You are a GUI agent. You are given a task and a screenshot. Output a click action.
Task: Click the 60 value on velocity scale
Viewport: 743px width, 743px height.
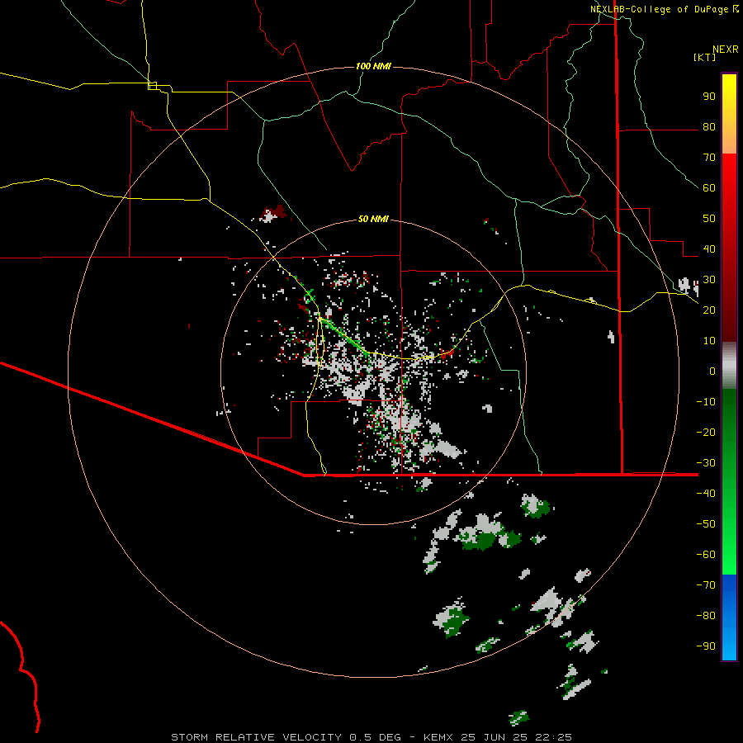pyautogui.click(x=709, y=188)
